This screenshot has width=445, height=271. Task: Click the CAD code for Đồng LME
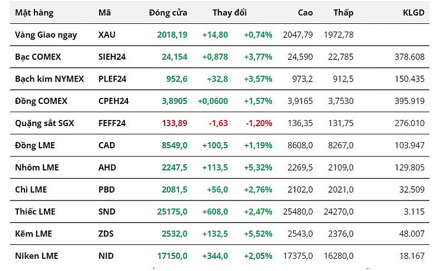(x=107, y=145)
